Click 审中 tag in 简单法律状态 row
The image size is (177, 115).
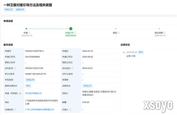pos(28,86)
